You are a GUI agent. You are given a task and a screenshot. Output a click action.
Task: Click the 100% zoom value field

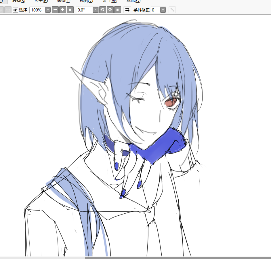click(x=37, y=10)
